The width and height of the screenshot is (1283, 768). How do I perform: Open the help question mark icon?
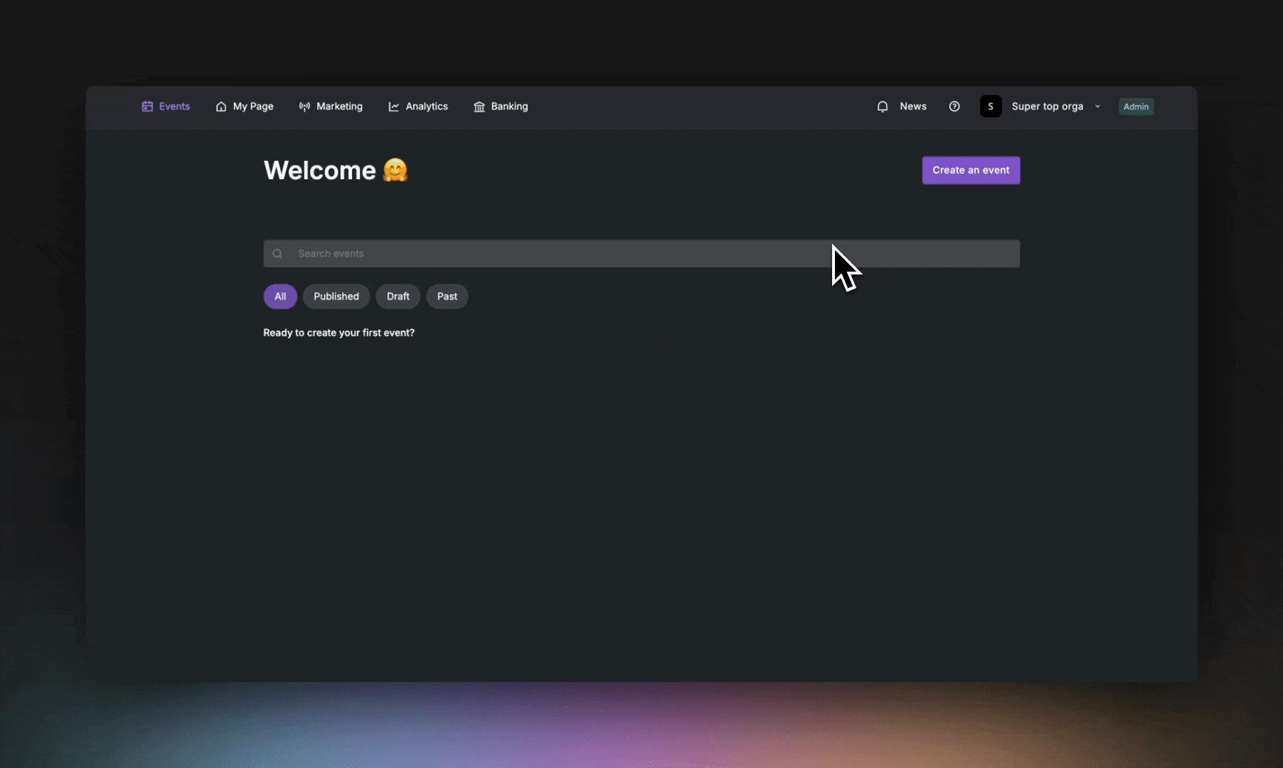pos(954,107)
